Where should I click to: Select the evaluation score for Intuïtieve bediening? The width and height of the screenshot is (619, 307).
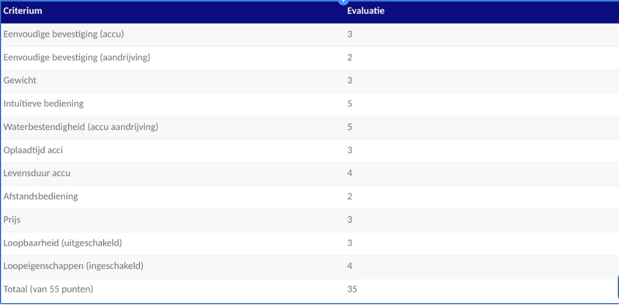coord(350,103)
